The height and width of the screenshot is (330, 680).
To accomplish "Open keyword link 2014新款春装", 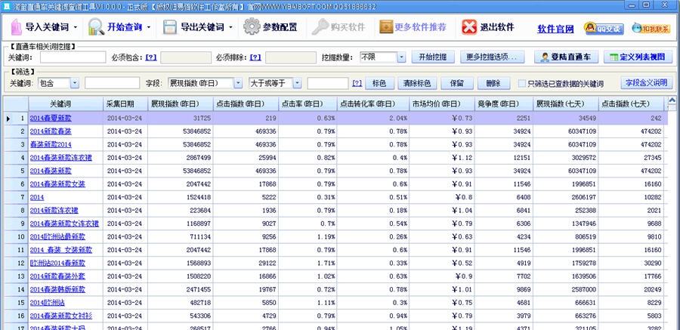I will click(x=51, y=131).
